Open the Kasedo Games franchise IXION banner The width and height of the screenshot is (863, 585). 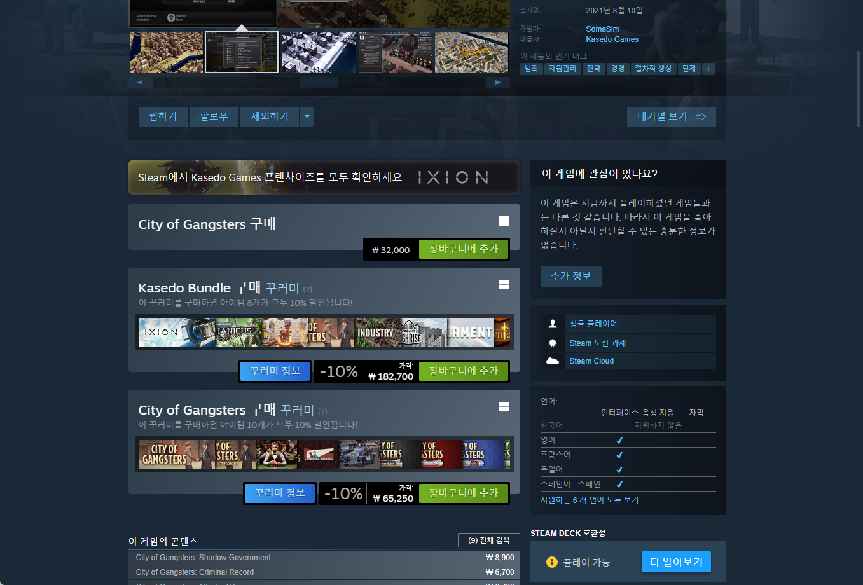click(x=324, y=177)
